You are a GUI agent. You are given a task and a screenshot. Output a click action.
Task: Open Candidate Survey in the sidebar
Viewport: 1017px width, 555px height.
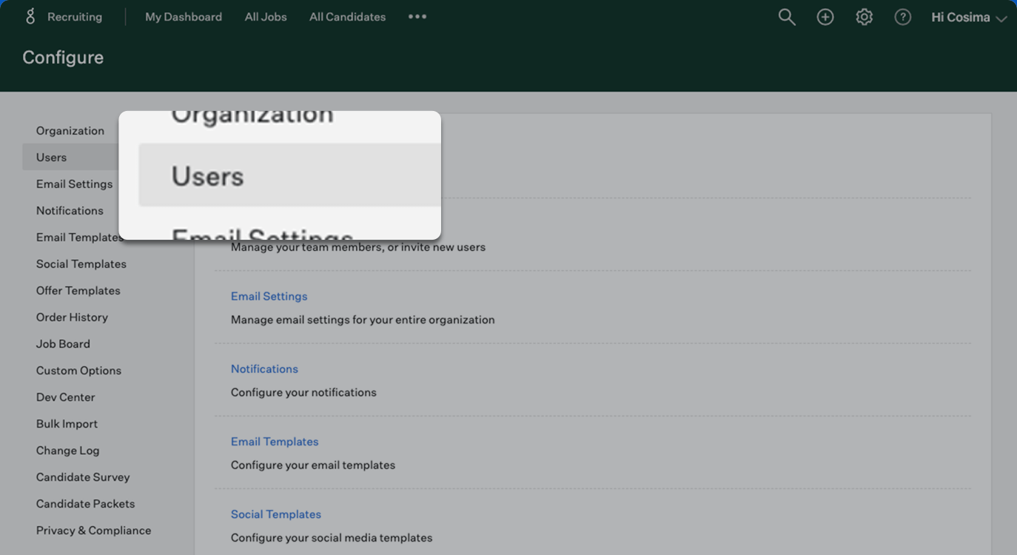(x=83, y=477)
